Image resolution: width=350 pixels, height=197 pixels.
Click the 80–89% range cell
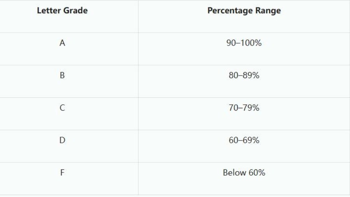coord(244,75)
